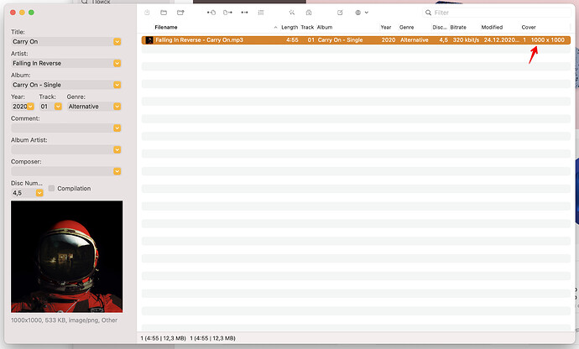Click the Carry On - Single album cell
Screen dimensions: 579x349
(x=340, y=40)
